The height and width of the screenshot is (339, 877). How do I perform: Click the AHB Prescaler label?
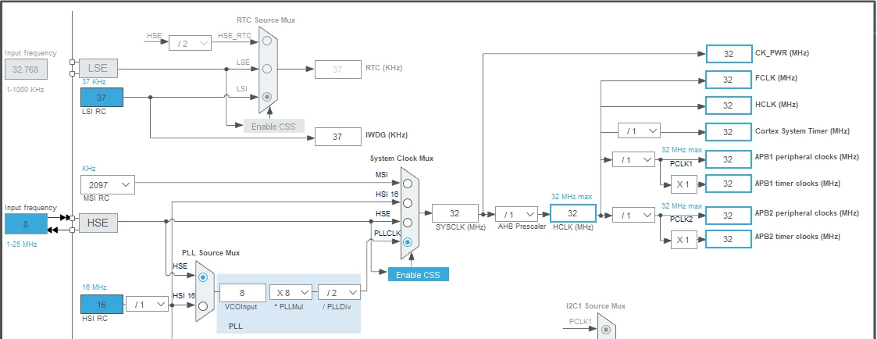pyautogui.click(x=522, y=227)
